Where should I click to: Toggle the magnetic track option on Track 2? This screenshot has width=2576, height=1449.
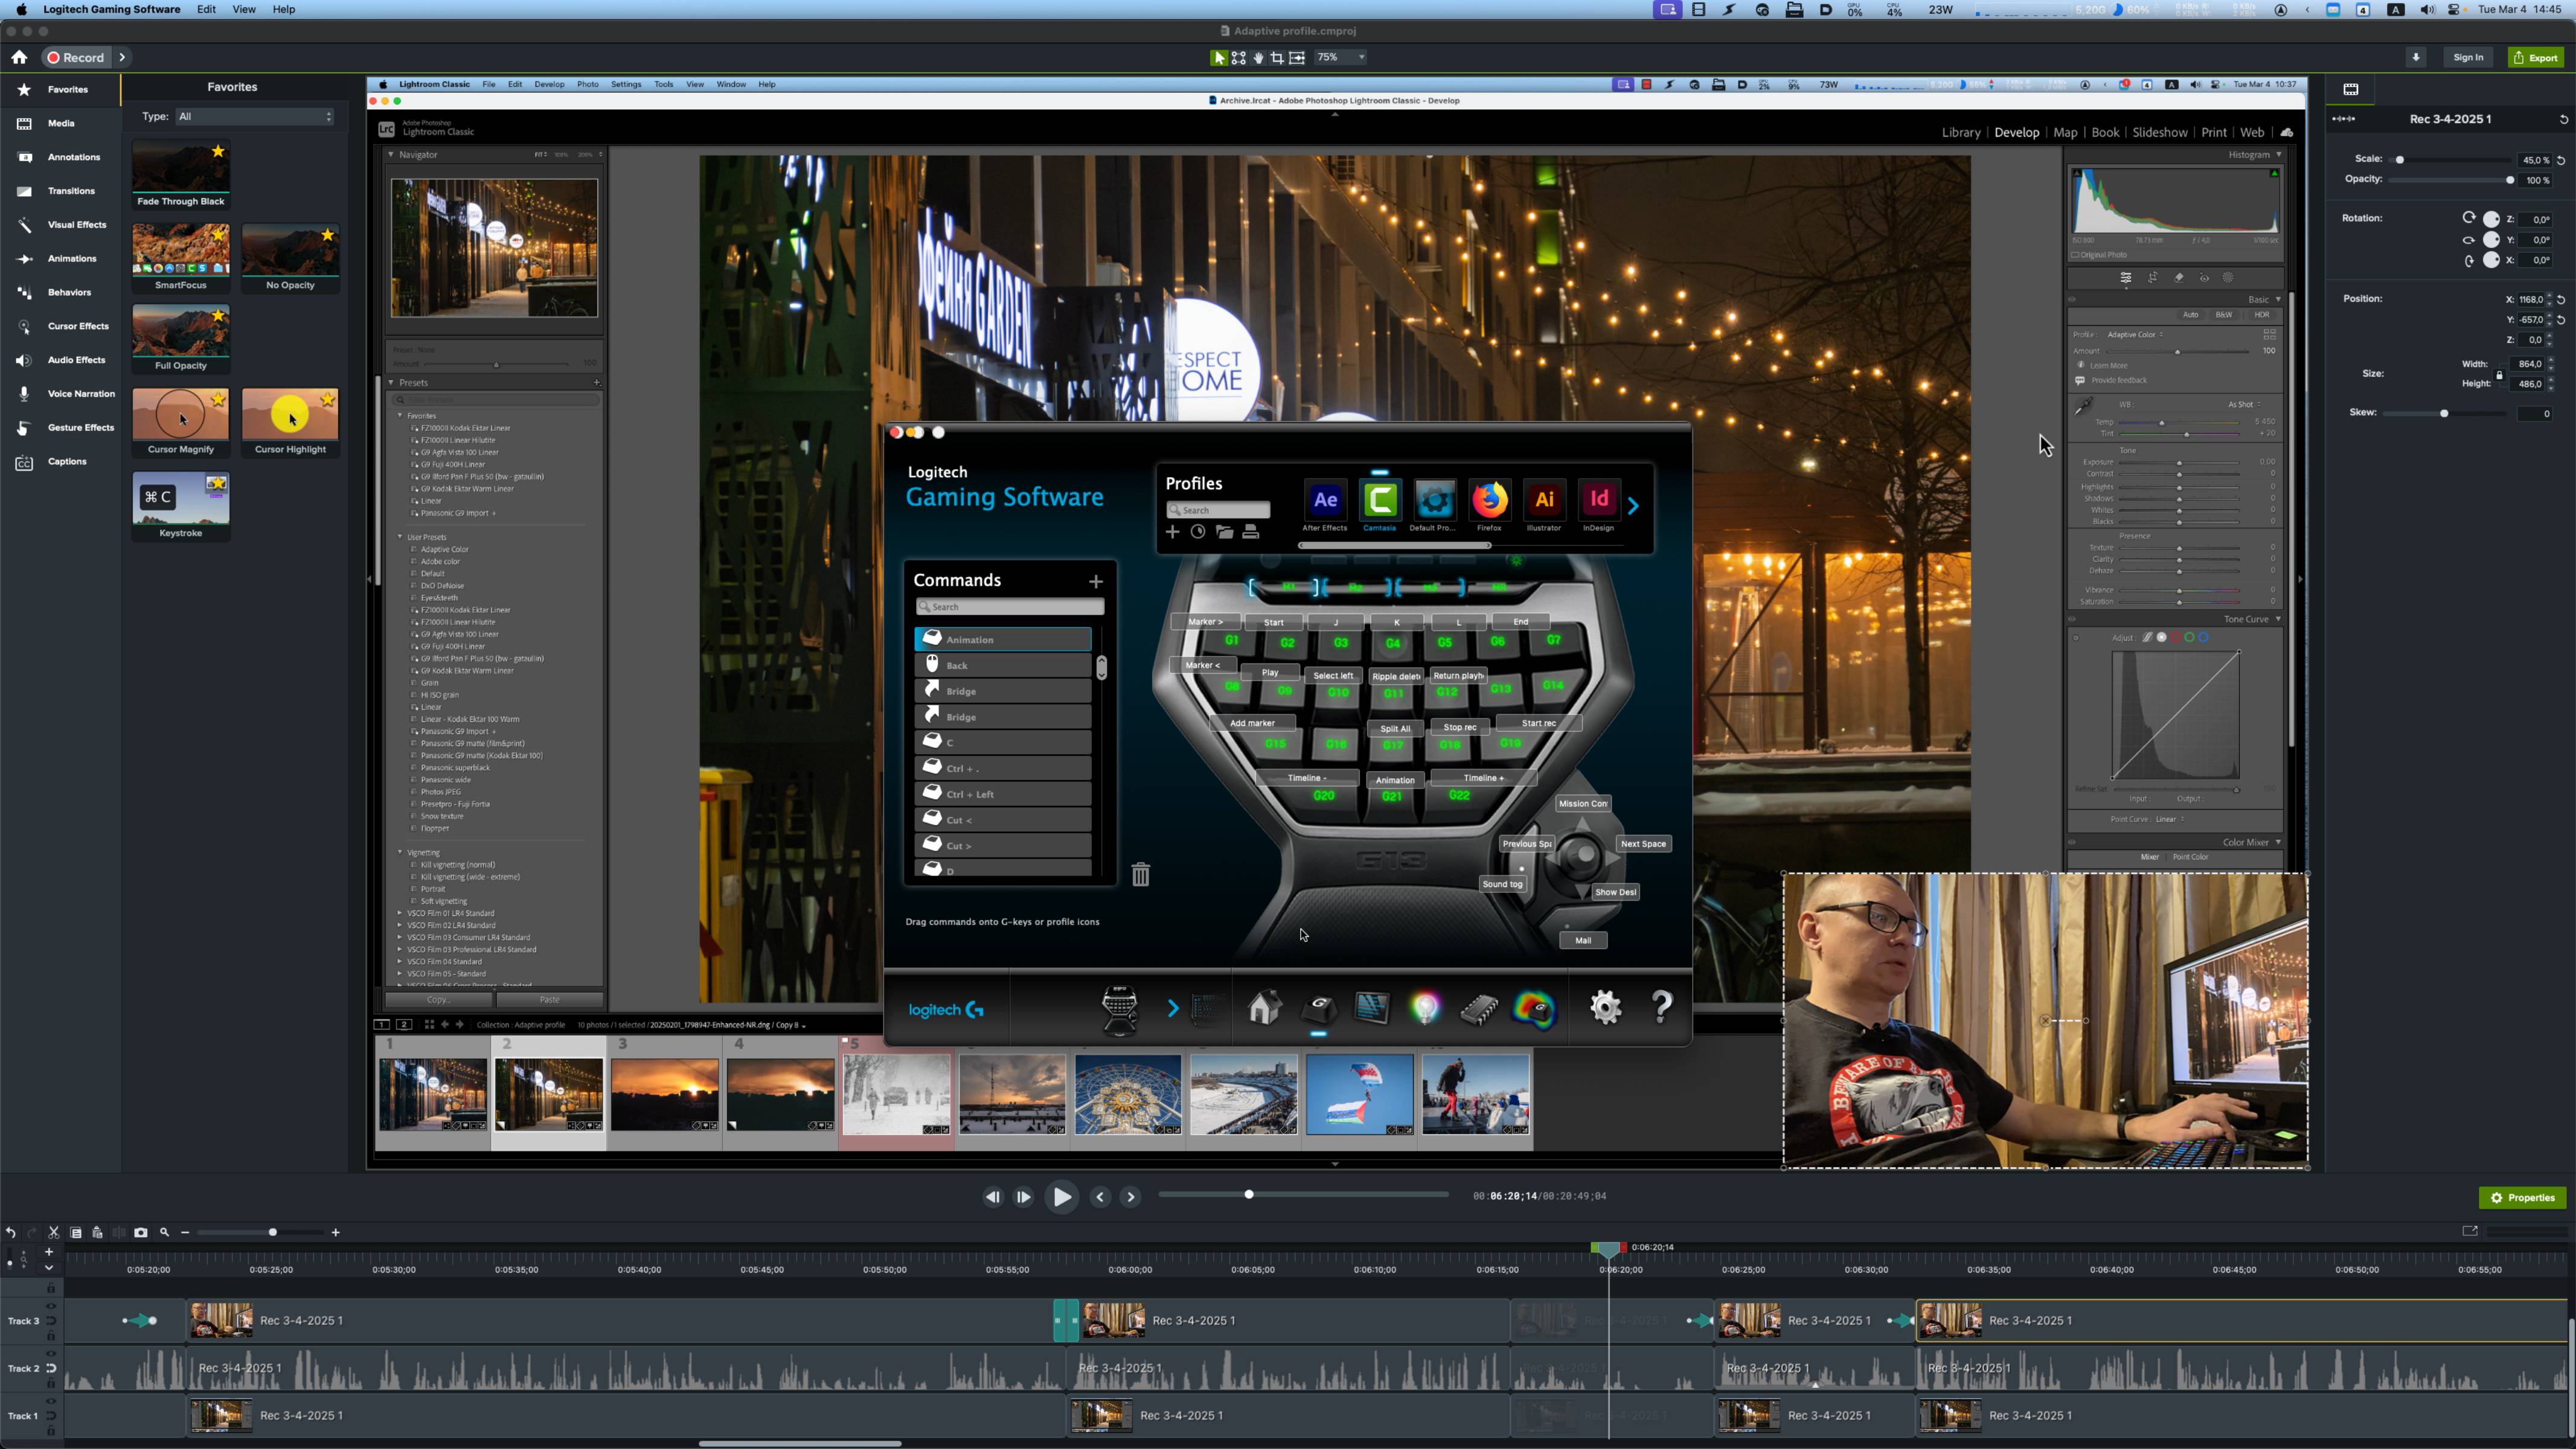point(51,1368)
